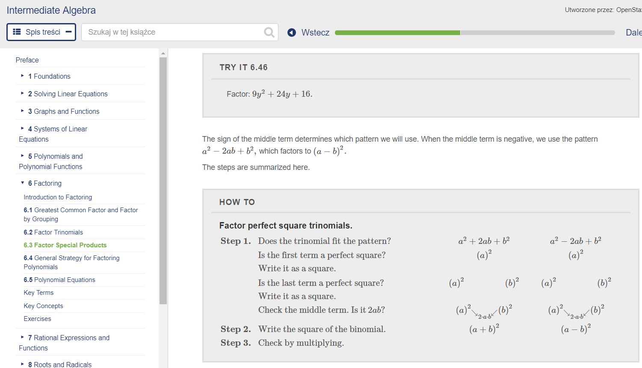This screenshot has height=368, width=642.
Task: Click the Szukaj w tej książce search field
Action: click(171, 32)
